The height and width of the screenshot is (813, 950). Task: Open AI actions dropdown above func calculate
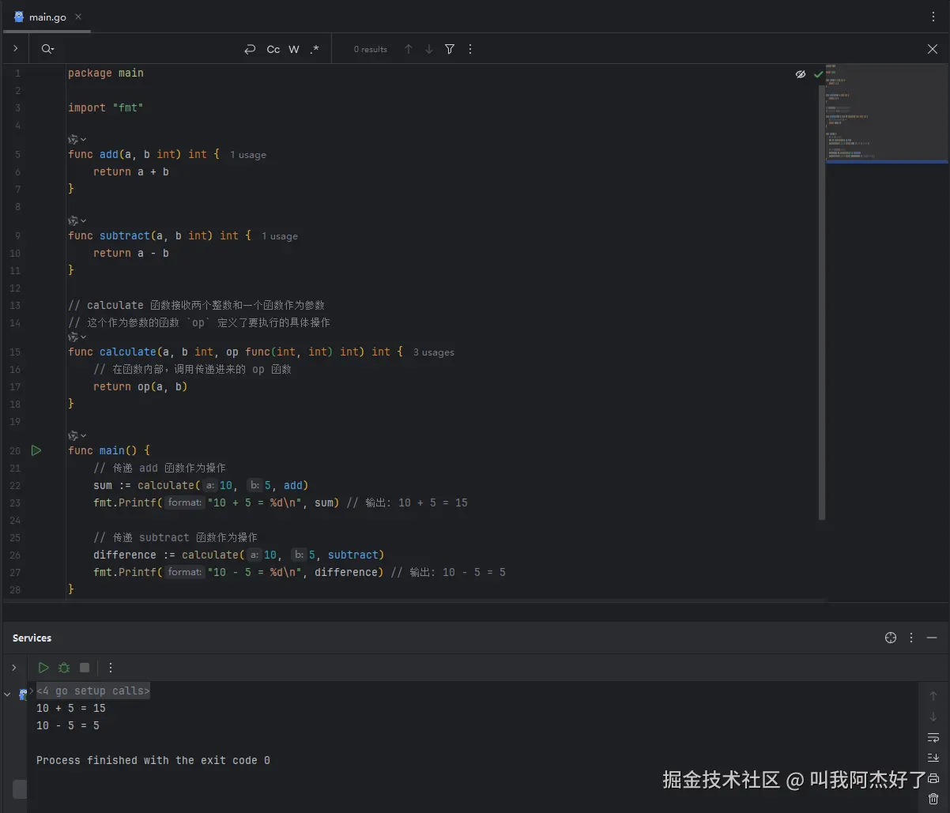[x=77, y=337]
